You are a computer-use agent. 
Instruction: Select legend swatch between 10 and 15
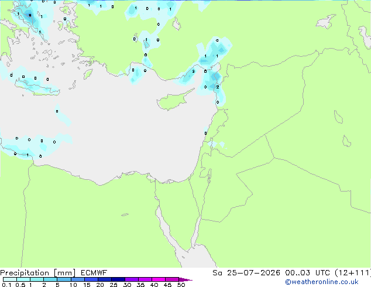[78, 279]
